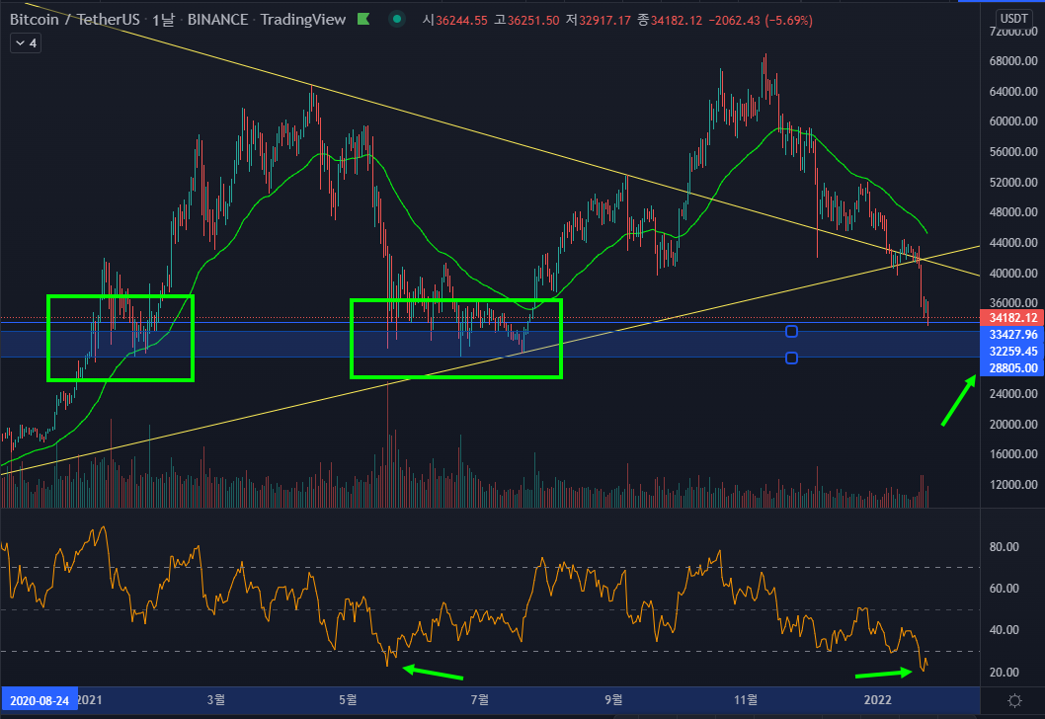The image size is (1045, 719).
Task: Click the blue price label 33427.96
Action: [1012, 335]
